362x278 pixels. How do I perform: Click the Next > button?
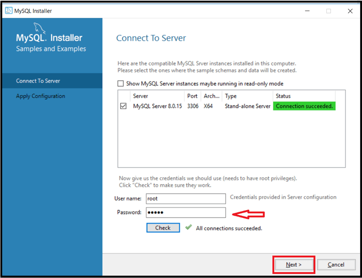point(294,265)
